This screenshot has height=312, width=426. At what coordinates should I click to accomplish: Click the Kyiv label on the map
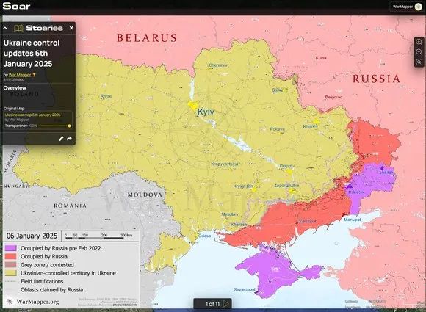(x=206, y=112)
